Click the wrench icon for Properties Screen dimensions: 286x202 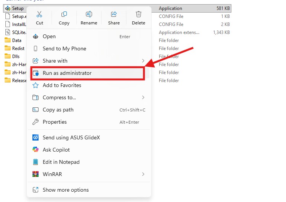click(x=36, y=122)
